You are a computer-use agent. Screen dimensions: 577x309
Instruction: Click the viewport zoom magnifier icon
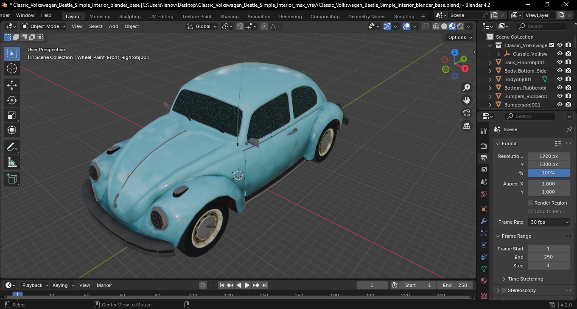click(467, 87)
